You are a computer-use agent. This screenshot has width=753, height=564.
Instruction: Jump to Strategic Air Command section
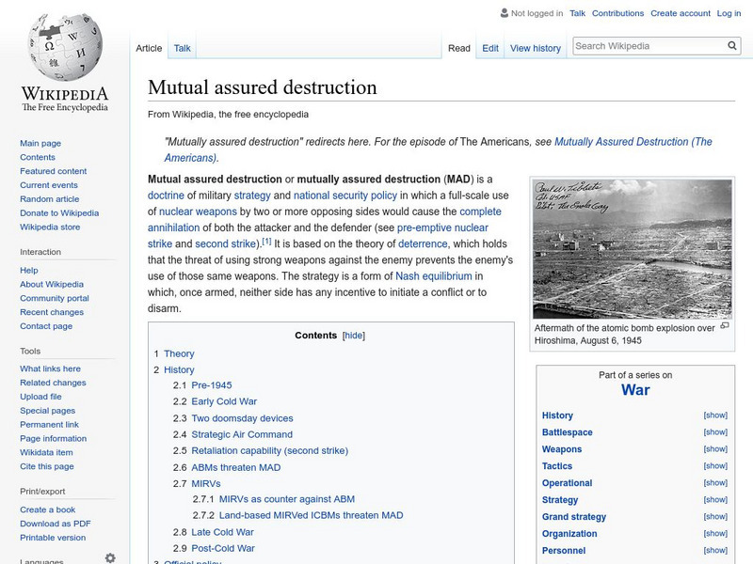(x=242, y=434)
